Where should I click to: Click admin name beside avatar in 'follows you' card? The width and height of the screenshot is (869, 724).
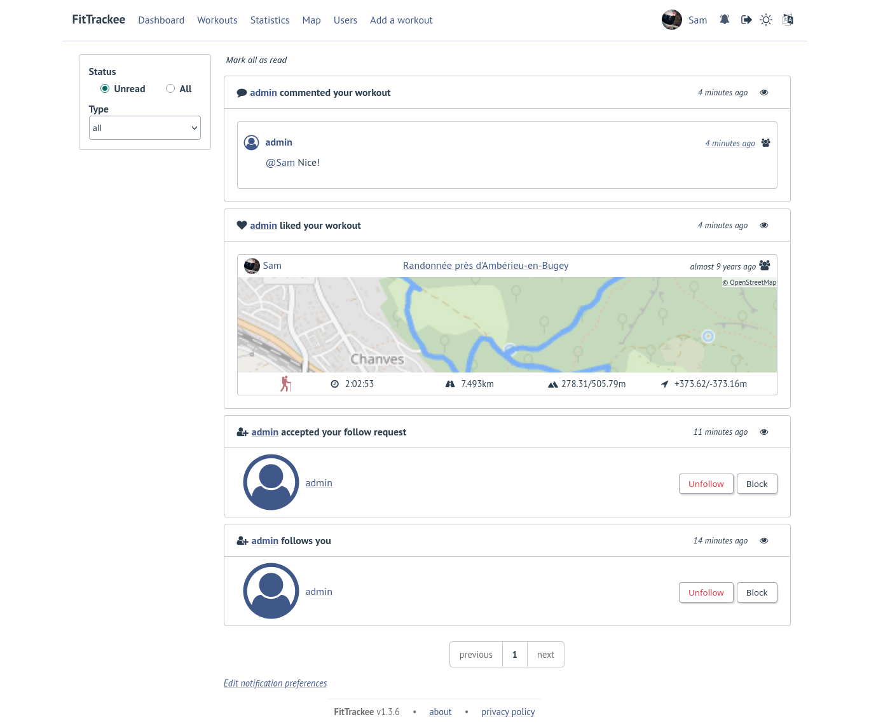pyautogui.click(x=318, y=592)
